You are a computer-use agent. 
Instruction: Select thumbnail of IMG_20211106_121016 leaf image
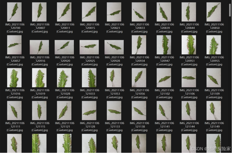[x=14, y=78]
